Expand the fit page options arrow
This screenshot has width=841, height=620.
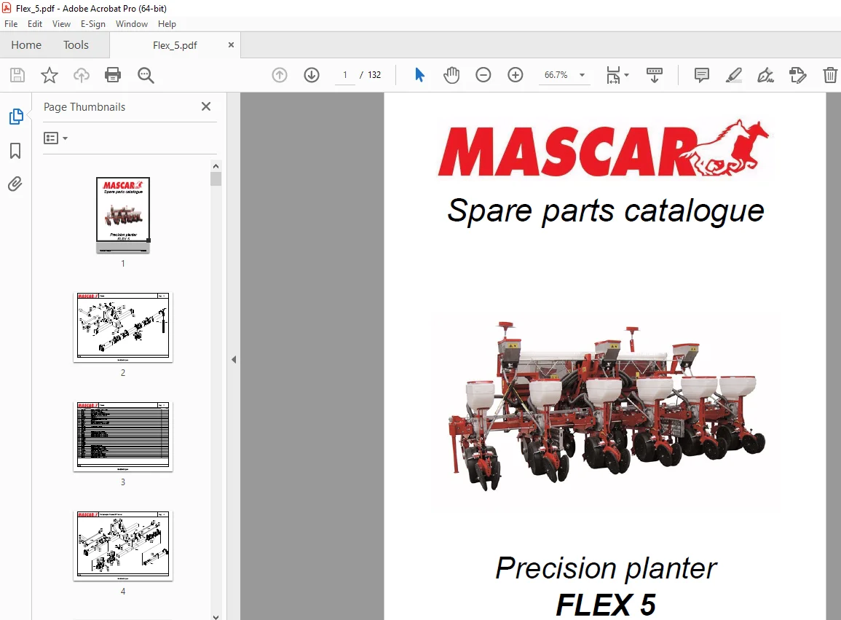[x=626, y=75]
